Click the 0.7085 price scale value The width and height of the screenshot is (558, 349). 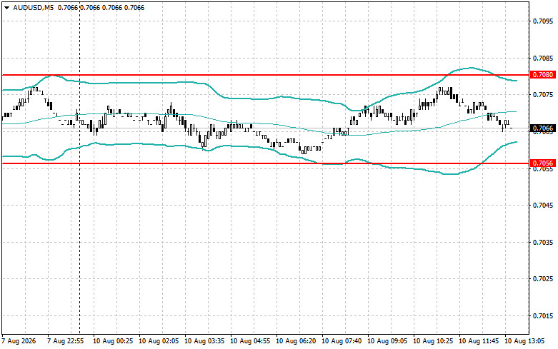pyautogui.click(x=543, y=58)
